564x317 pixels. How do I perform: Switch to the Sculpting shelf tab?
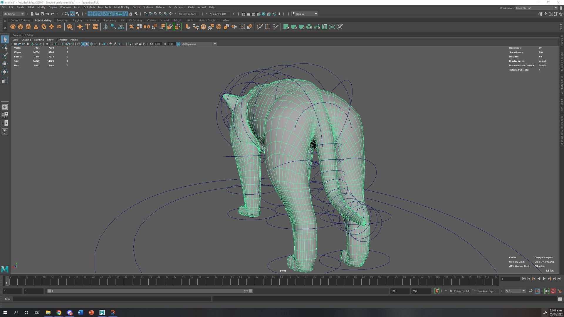(x=62, y=20)
